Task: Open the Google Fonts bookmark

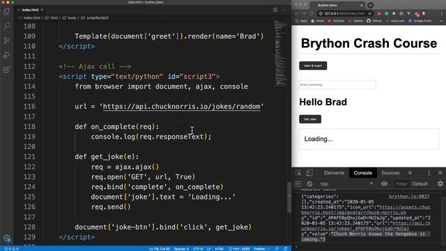Action: 420,21
